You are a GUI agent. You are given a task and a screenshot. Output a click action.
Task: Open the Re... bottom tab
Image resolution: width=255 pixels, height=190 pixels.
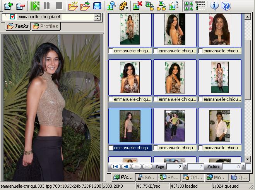point(169,177)
